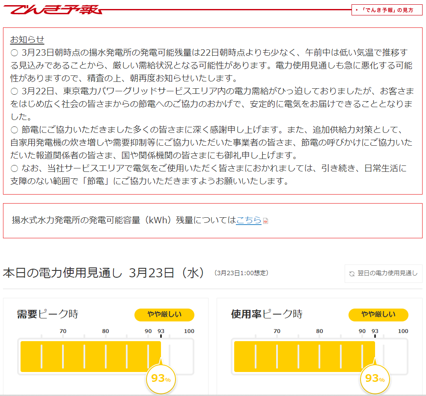Click the notice paragraph starting 節電にご協力いただきました
Image resolution: width=426 pixels, height=396 pixels.
[x=212, y=143]
